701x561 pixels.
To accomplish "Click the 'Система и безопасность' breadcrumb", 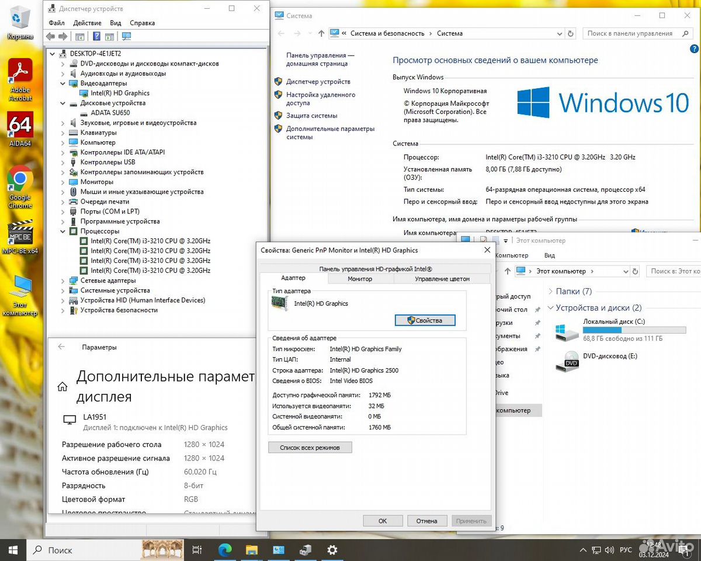I will coord(387,33).
